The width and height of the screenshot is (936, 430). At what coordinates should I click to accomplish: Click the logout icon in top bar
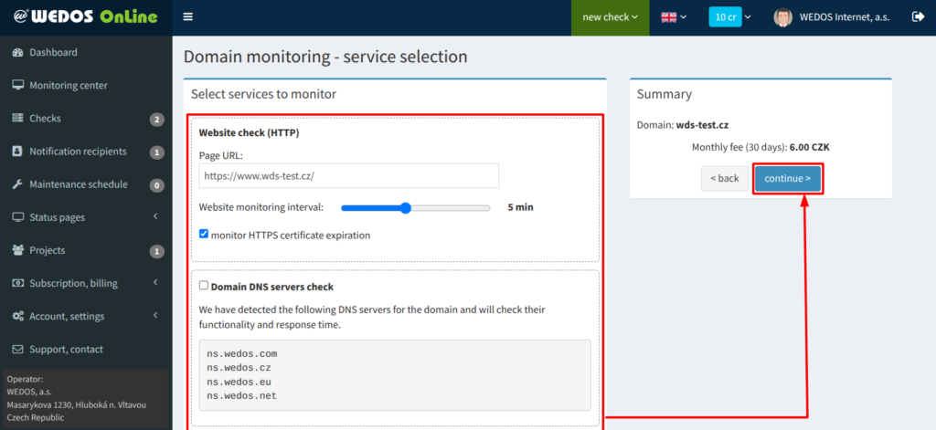point(918,17)
